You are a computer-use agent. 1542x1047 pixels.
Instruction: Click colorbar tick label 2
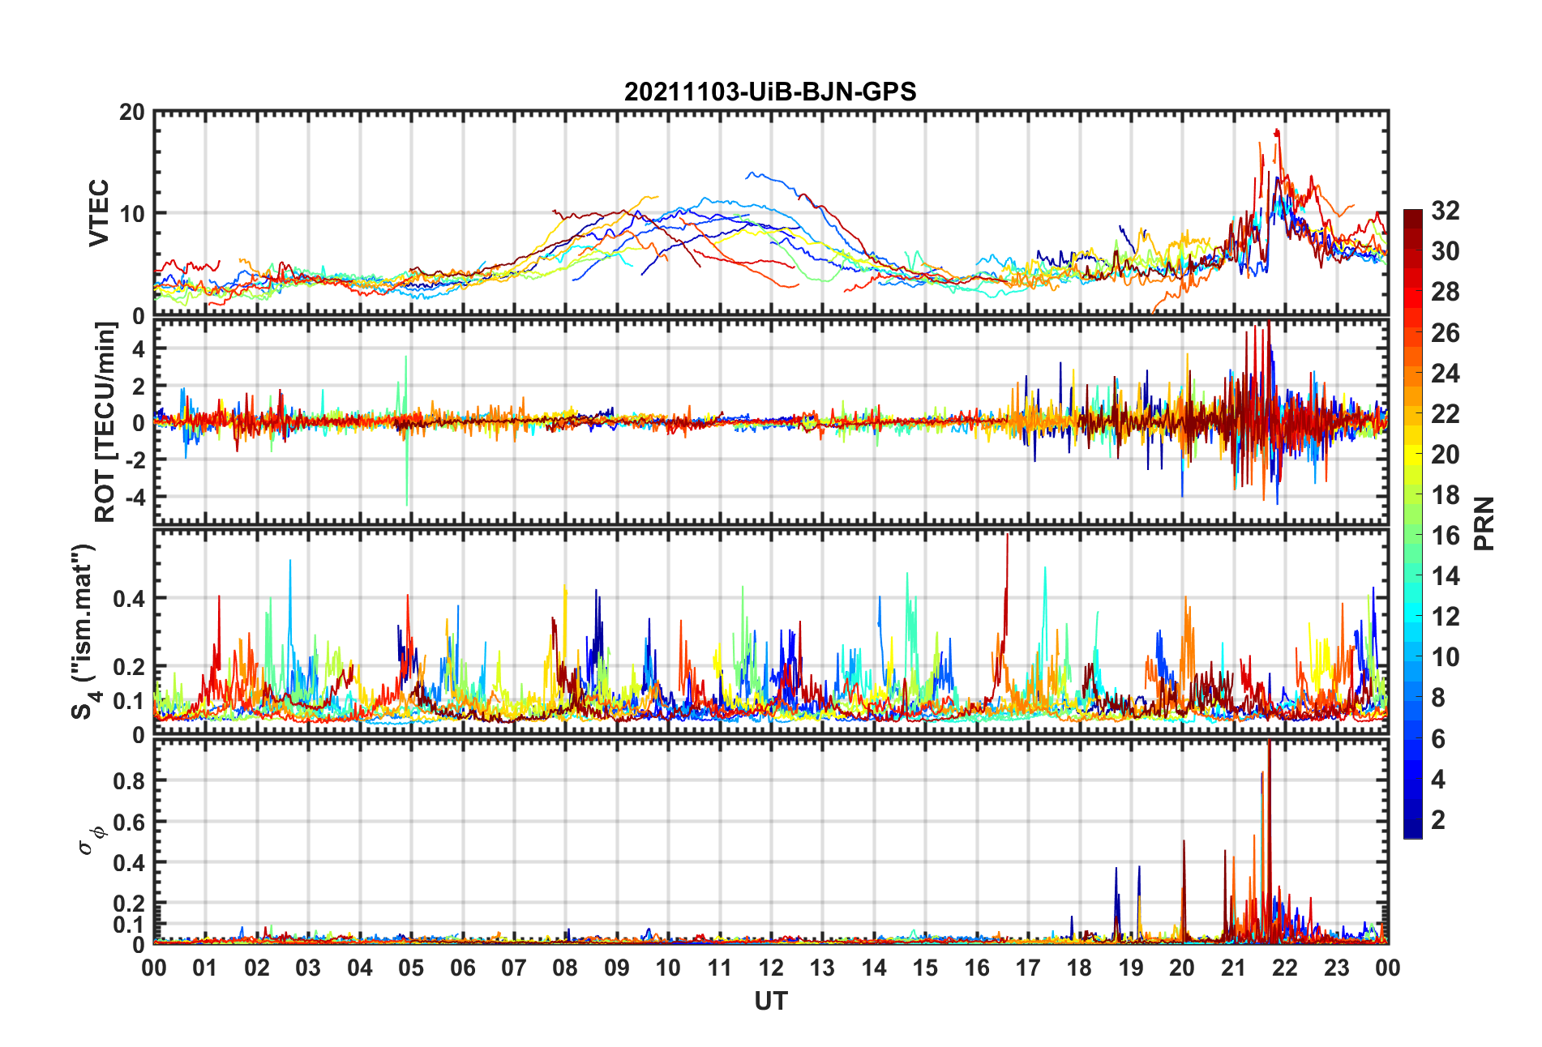[1438, 819]
